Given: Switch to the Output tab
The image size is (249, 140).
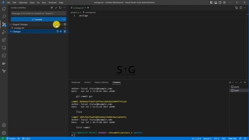Looking at the screenshot, I should click(x=87, y=82).
